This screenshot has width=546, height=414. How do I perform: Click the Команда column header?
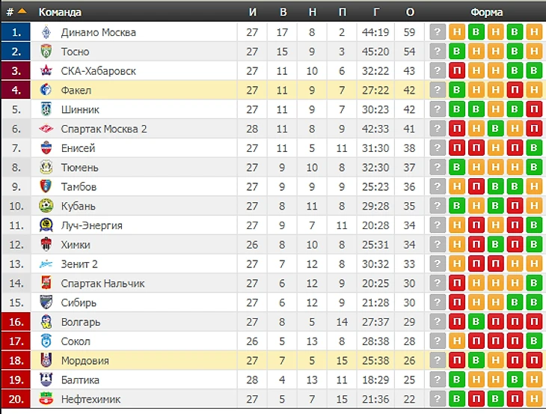coord(60,12)
